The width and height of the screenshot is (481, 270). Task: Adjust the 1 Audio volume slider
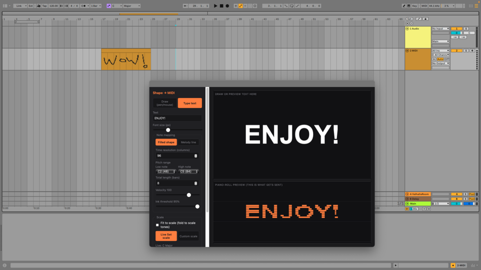click(457, 33)
